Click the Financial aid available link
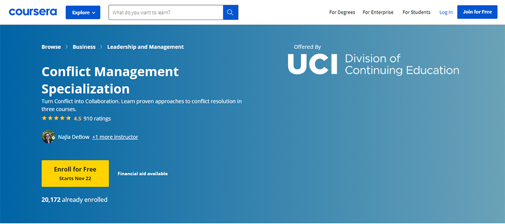505x224 pixels. (x=143, y=173)
